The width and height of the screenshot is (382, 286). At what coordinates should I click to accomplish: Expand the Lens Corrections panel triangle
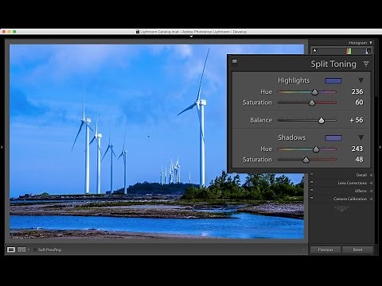[371, 183]
